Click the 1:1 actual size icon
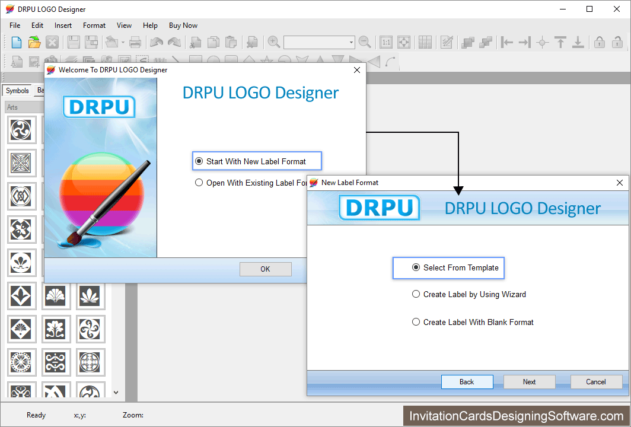 pyautogui.click(x=386, y=42)
